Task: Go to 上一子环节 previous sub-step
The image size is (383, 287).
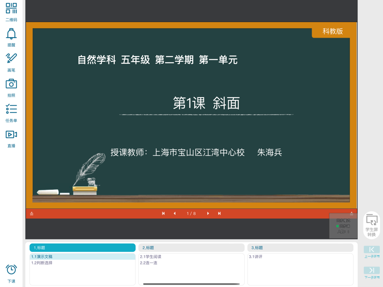Action: pyautogui.click(x=372, y=252)
